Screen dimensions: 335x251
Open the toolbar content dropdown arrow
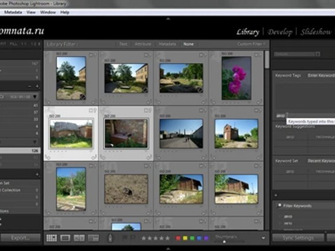[263, 238]
